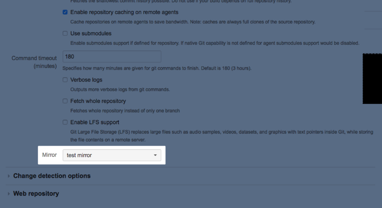The image size is (382, 208).
Task: Click the highlighted Mirror settings row
Action: pos(102,155)
